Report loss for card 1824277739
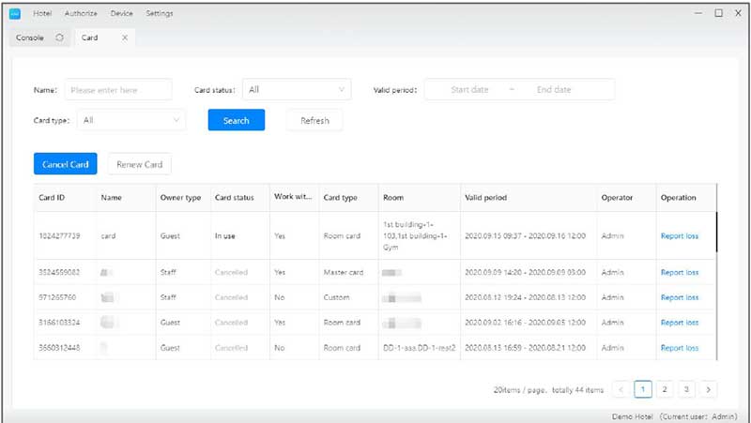 pos(679,235)
